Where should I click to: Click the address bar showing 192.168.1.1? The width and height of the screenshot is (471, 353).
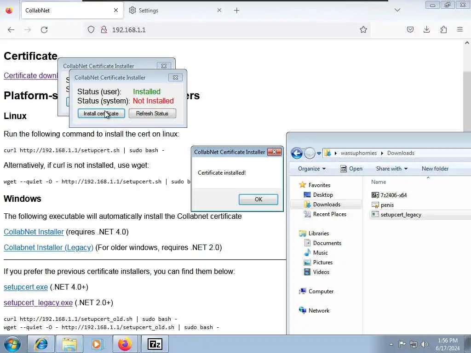click(x=228, y=29)
